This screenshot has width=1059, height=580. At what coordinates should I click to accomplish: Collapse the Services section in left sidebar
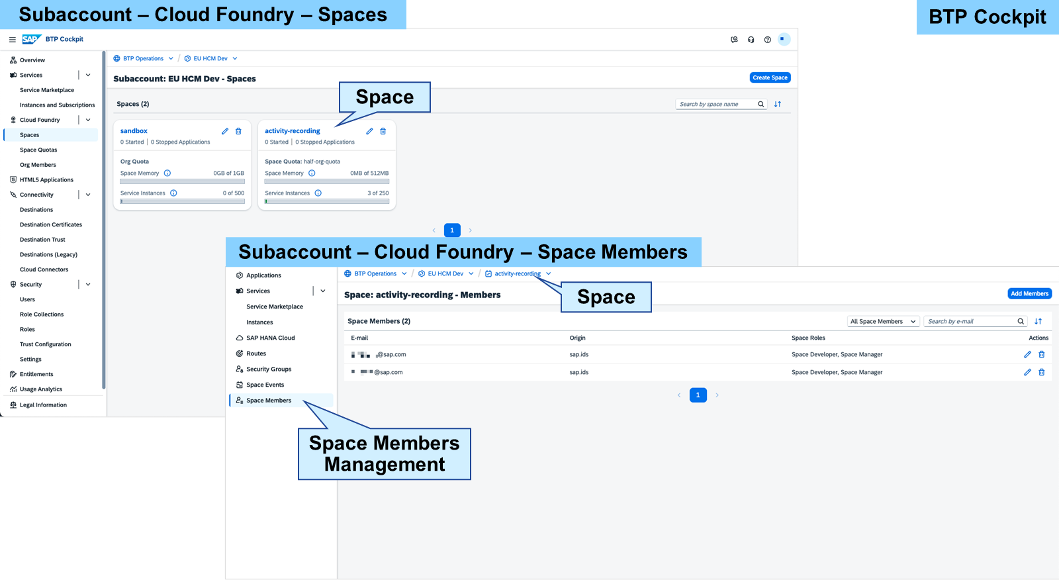pyautogui.click(x=88, y=75)
